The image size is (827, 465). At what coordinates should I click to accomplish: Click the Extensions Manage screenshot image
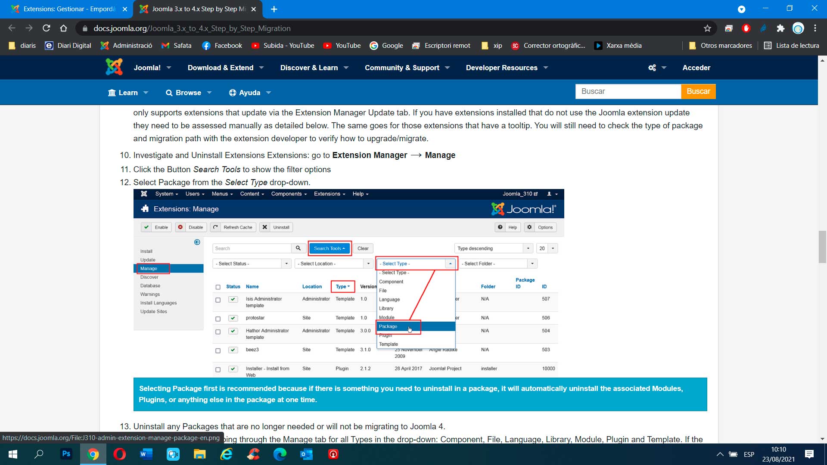pos(348,283)
